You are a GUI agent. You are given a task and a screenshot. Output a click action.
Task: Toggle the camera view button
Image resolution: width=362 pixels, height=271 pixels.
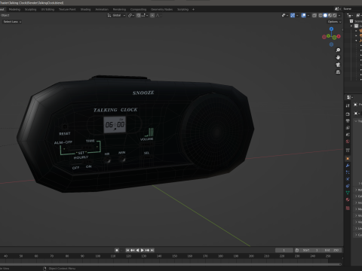[x=338, y=65]
